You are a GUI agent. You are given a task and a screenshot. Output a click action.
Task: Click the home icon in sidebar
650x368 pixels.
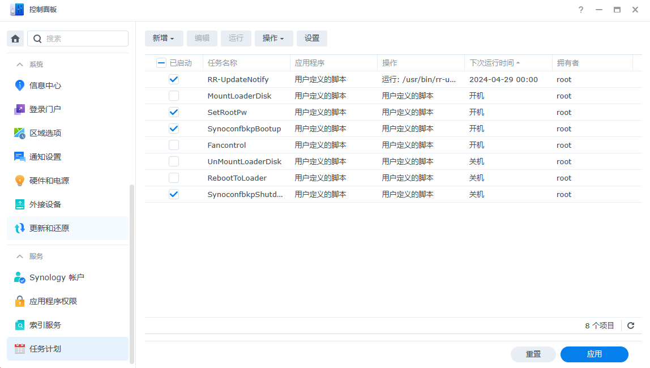[15, 38]
